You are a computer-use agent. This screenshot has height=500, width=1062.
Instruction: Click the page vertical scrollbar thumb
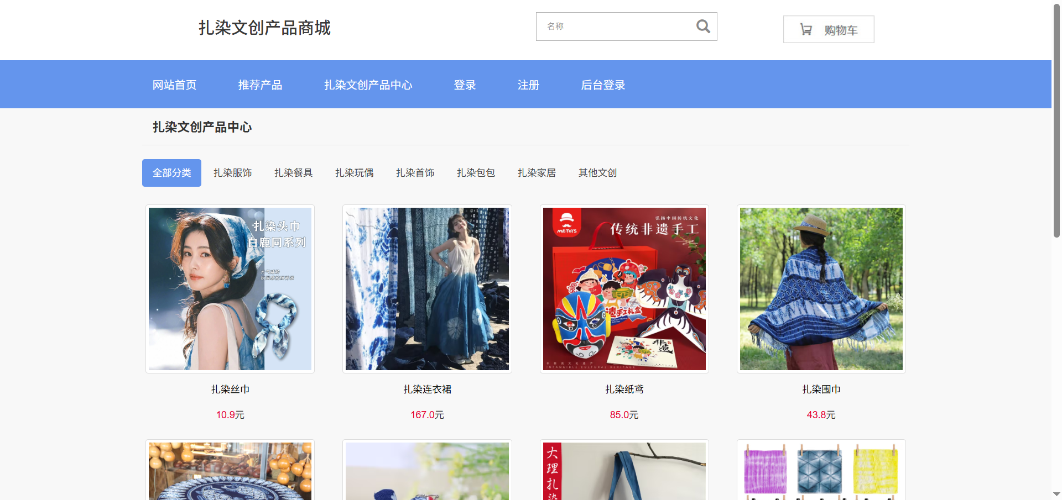point(1056,122)
